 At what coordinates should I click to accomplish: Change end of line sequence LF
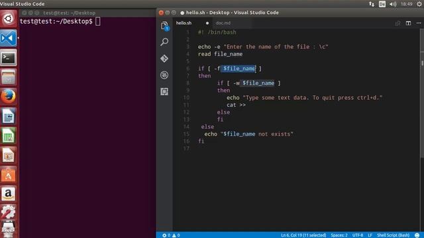click(370, 235)
